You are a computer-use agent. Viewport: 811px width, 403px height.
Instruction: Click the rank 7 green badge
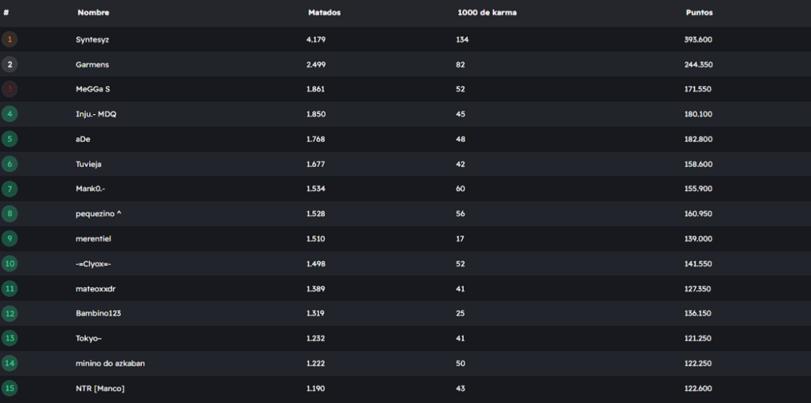(x=10, y=189)
